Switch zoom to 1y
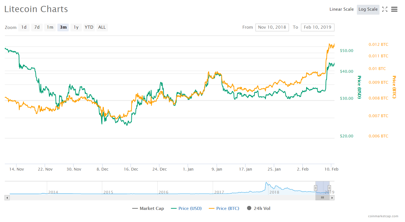The width and height of the screenshot is (405, 222). click(76, 27)
